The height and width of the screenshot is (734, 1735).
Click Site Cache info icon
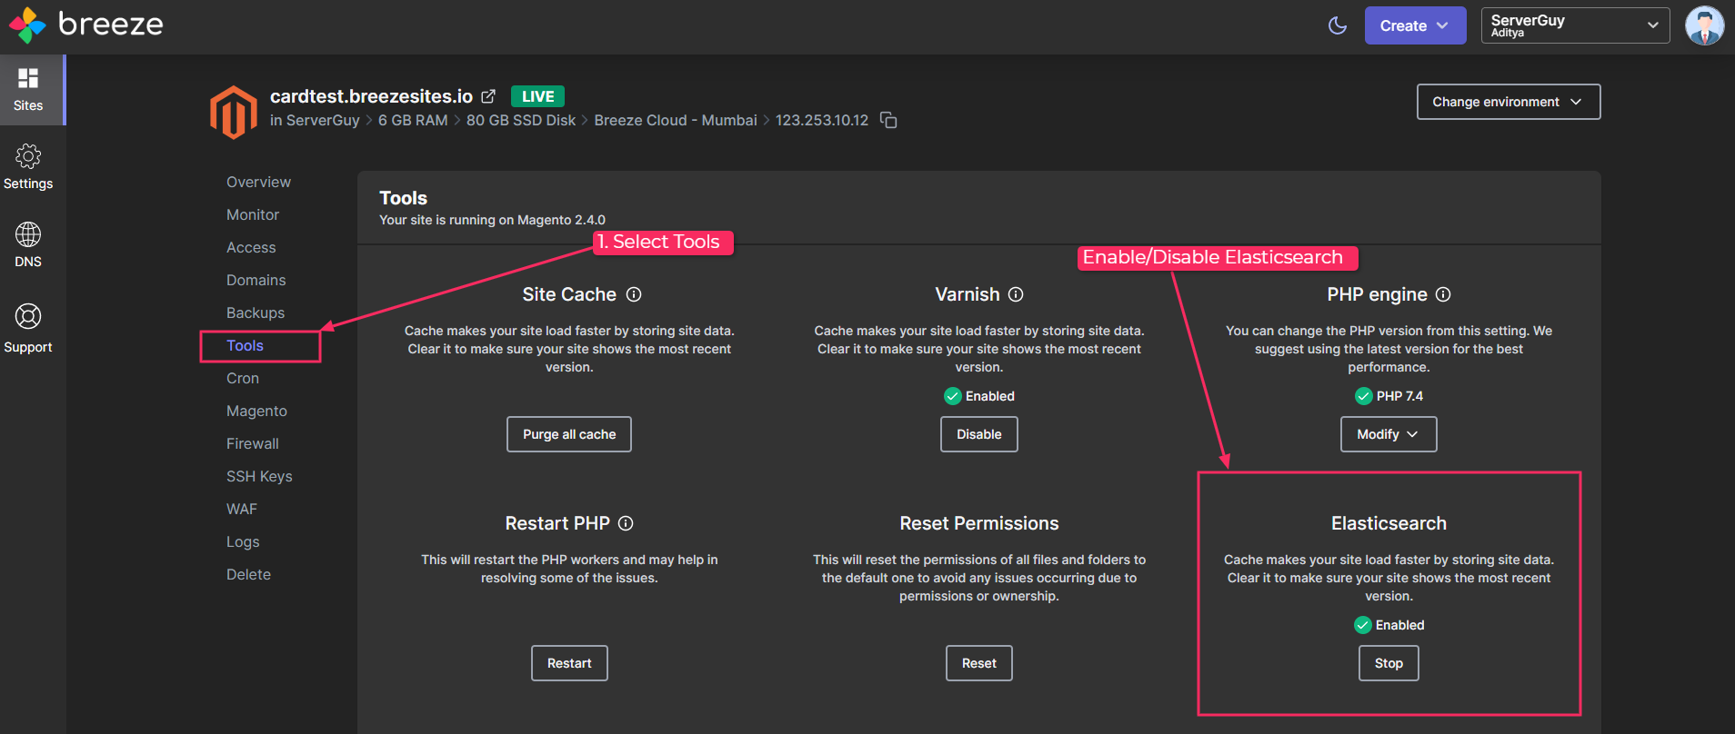click(x=634, y=294)
